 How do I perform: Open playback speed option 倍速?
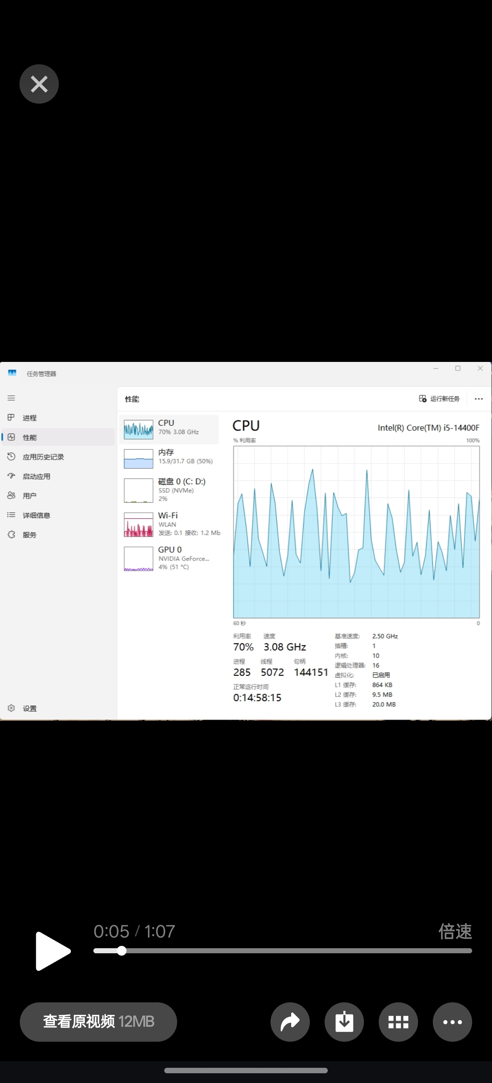click(x=455, y=931)
